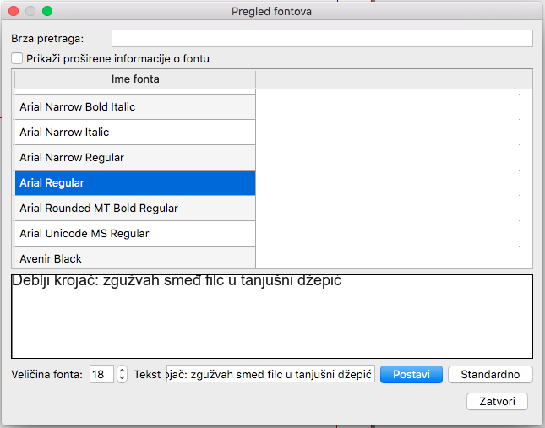Decrease font size with stepper down arrow

[122, 378]
